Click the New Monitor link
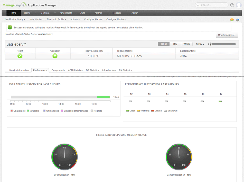This screenshot has height=182, width=244. (x=36, y=19)
